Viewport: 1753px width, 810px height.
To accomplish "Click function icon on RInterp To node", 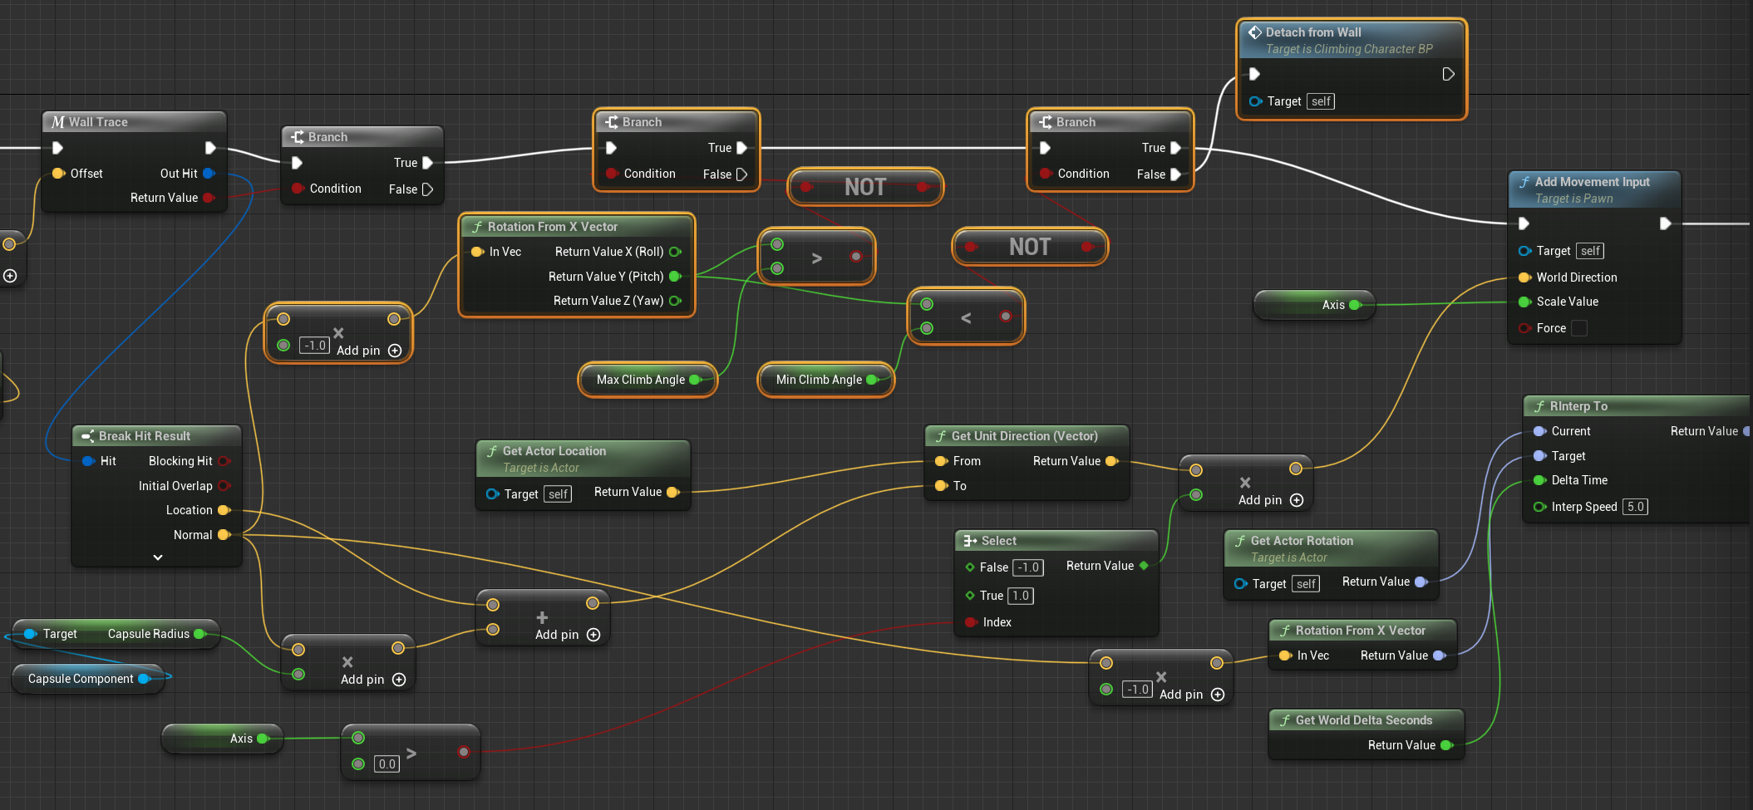I will click(x=1539, y=406).
